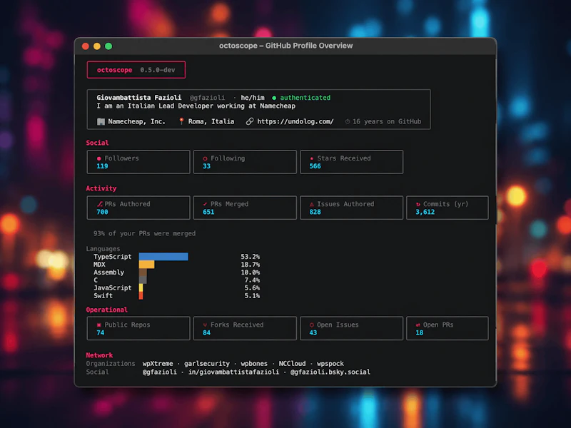
Task: Click the Social section heading
Action: click(97, 143)
